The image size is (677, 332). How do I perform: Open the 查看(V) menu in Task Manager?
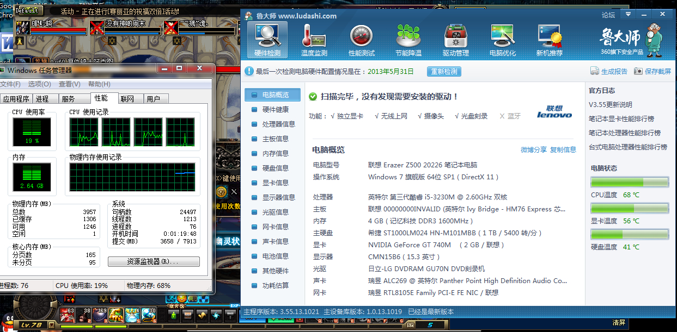(x=70, y=84)
